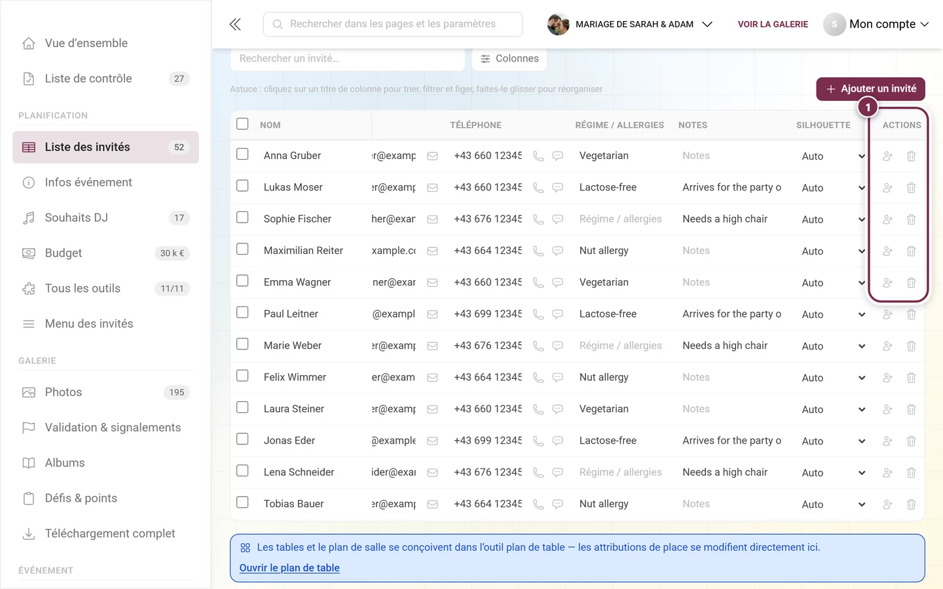Click email envelope icon for Anna Gruber
This screenshot has height=589, width=943.
coord(432,156)
